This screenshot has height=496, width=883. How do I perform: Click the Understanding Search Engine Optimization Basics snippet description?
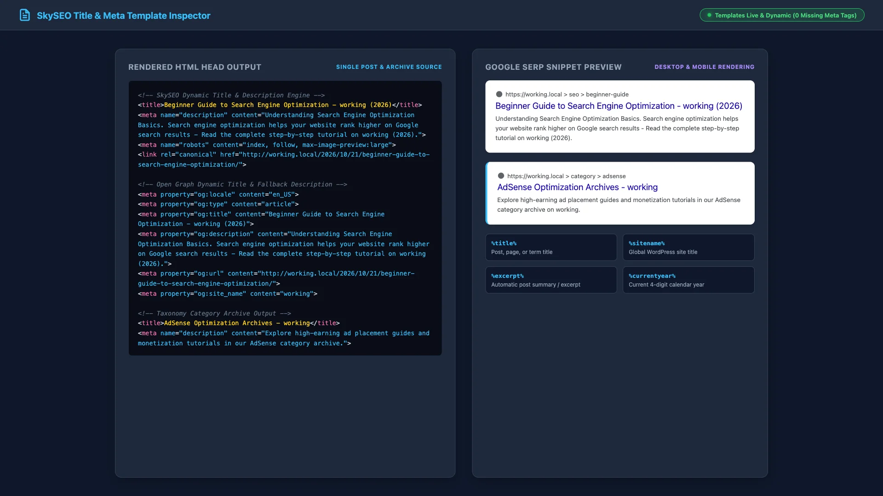tap(617, 128)
